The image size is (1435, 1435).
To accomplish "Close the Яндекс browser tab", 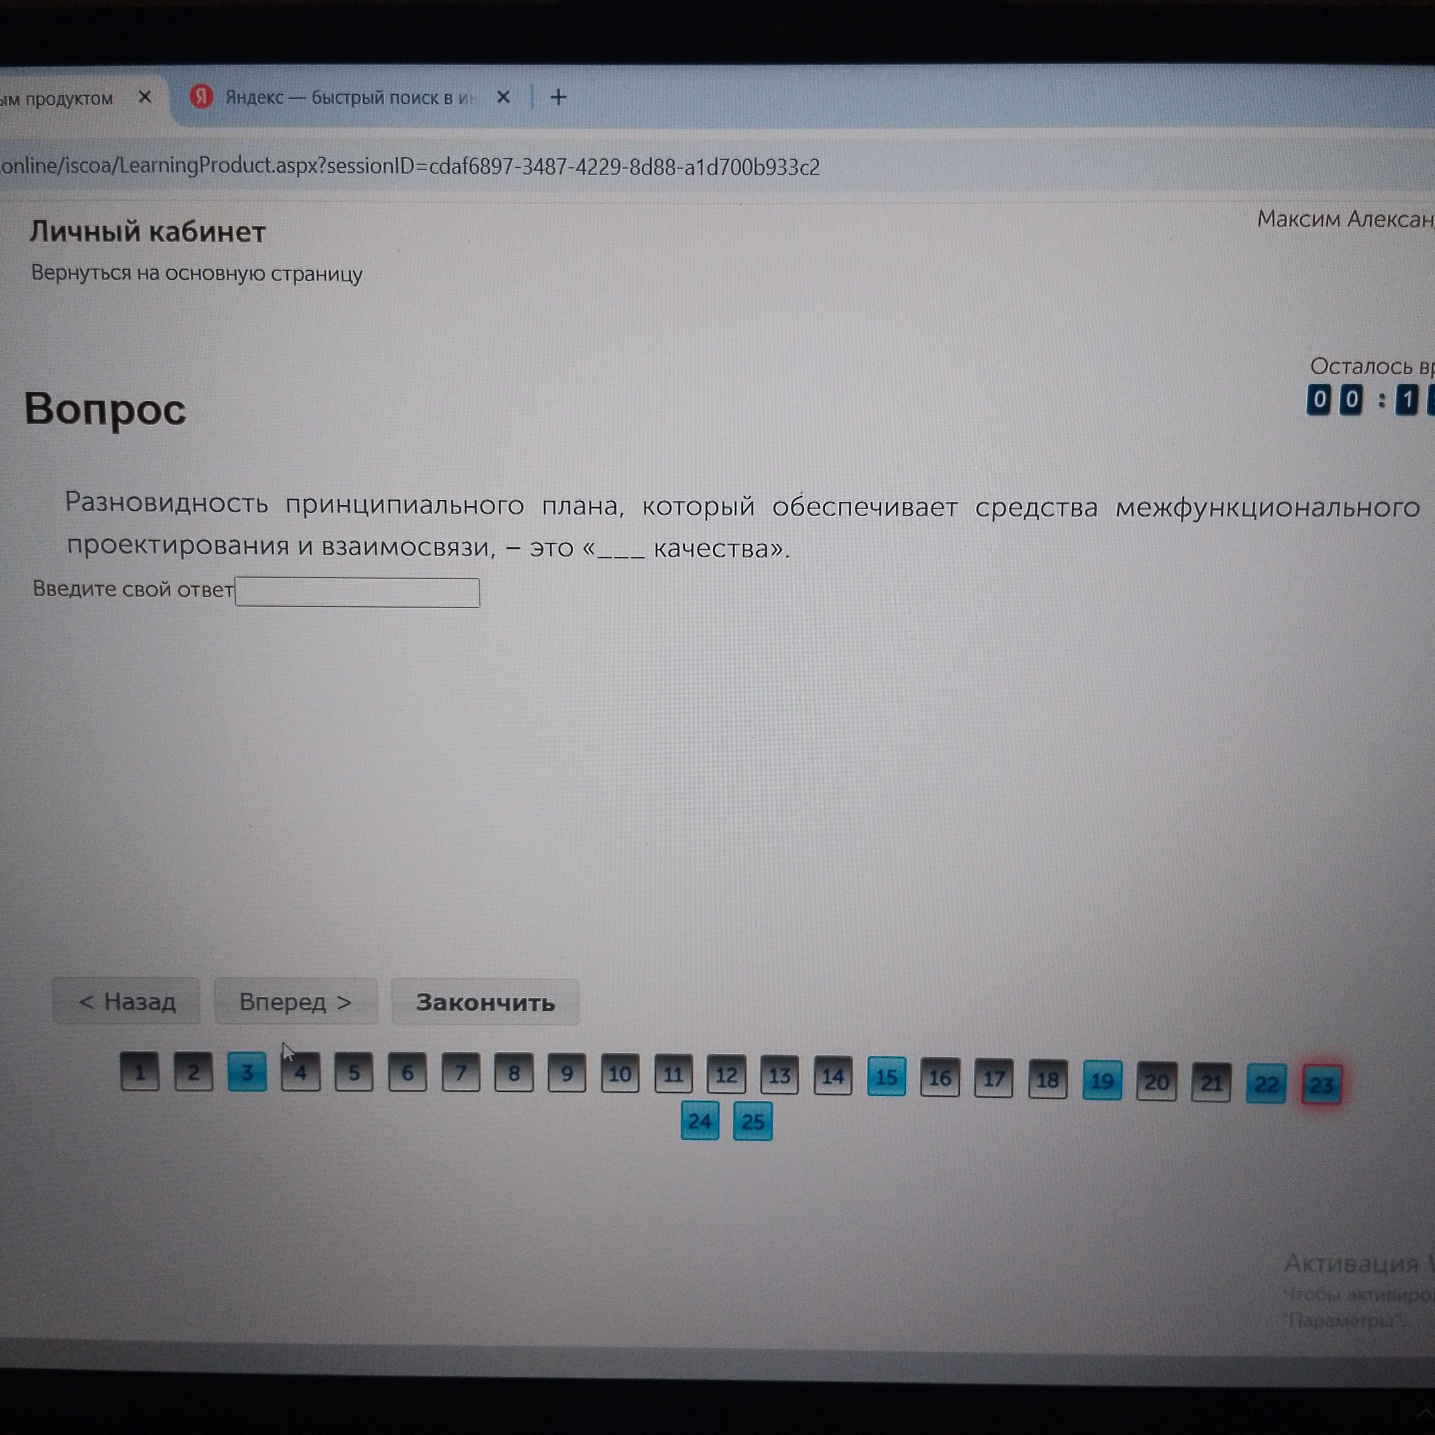I will click(503, 97).
